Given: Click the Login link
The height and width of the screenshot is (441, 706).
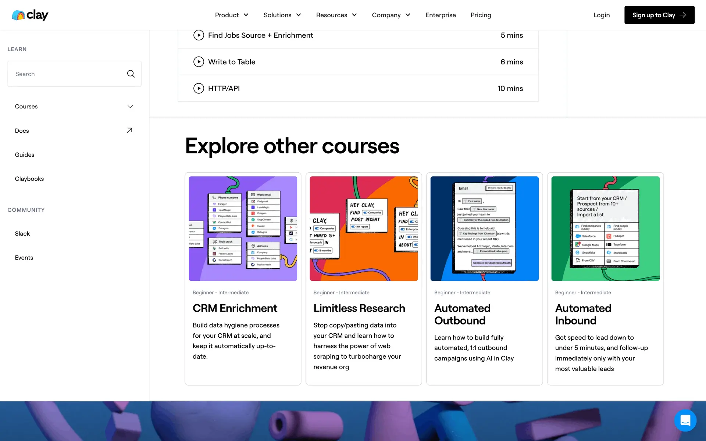Looking at the screenshot, I should click(601, 15).
